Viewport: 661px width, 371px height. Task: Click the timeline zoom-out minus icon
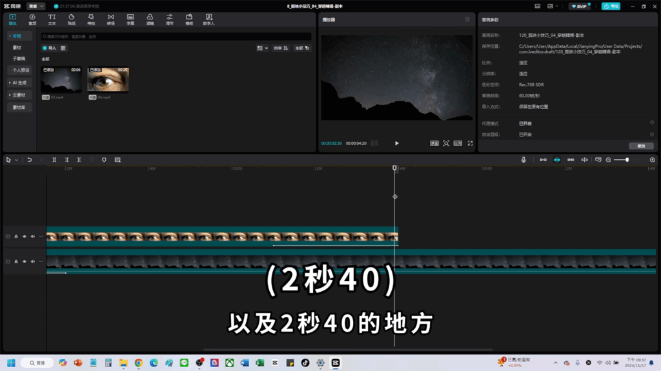[x=608, y=160]
